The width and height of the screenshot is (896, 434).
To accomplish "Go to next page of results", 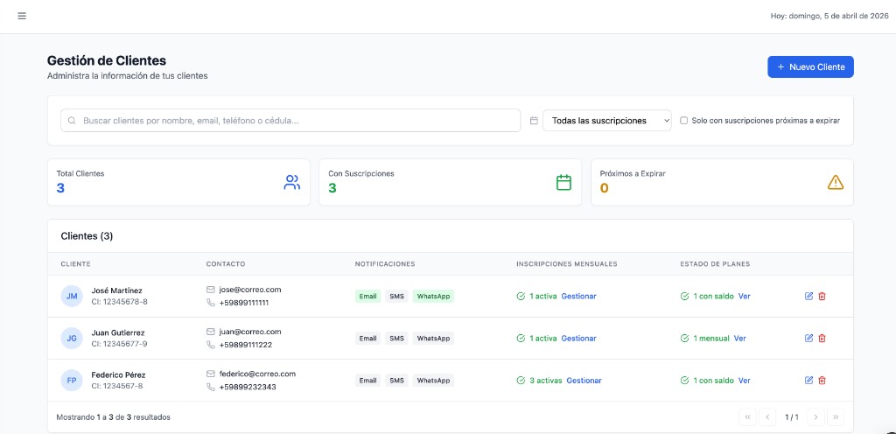I will [815, 417].
